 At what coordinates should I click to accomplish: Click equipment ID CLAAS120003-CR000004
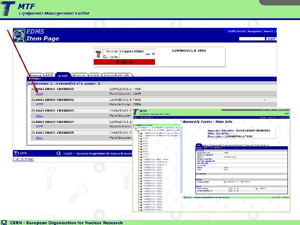point(52,122)
